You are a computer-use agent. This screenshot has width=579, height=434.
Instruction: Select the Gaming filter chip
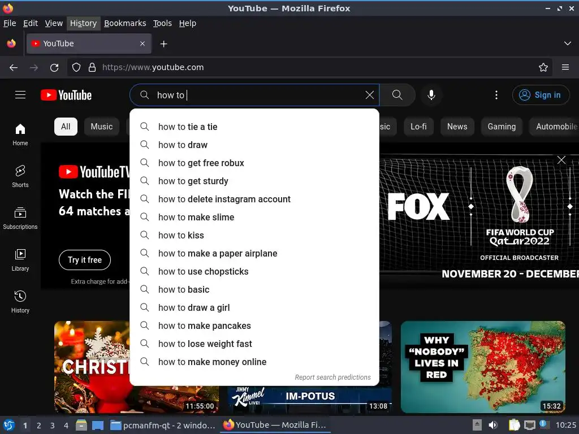pos(502,127)
